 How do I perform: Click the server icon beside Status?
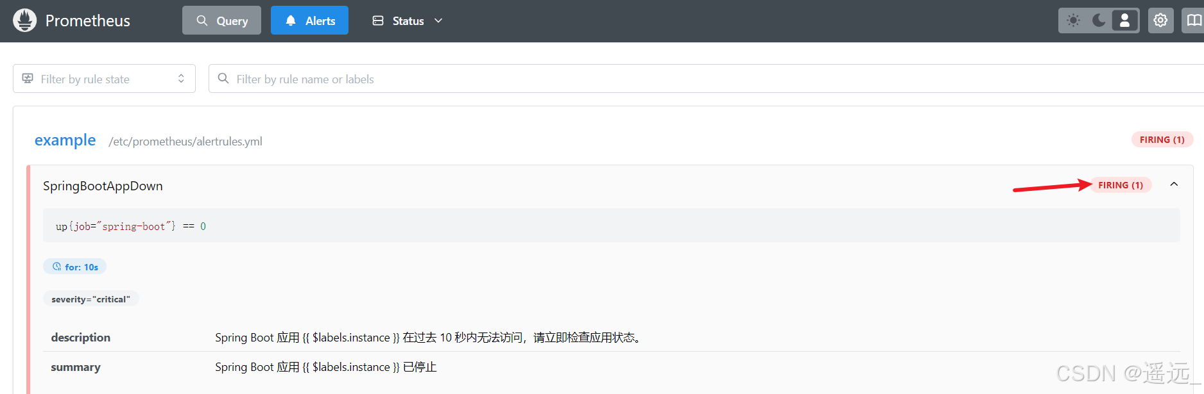(378, 21)
